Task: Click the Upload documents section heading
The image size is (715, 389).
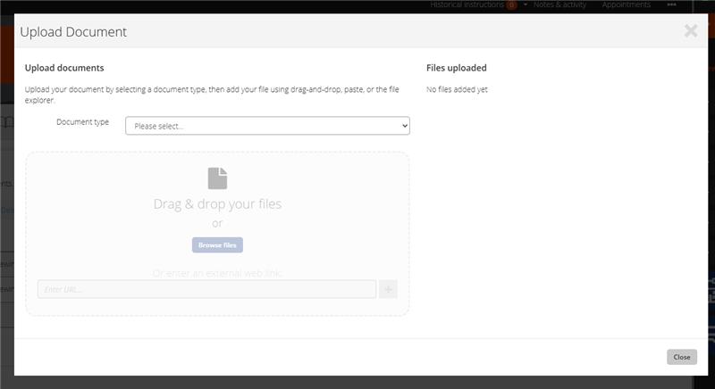Action: click(x=64, y=68)
